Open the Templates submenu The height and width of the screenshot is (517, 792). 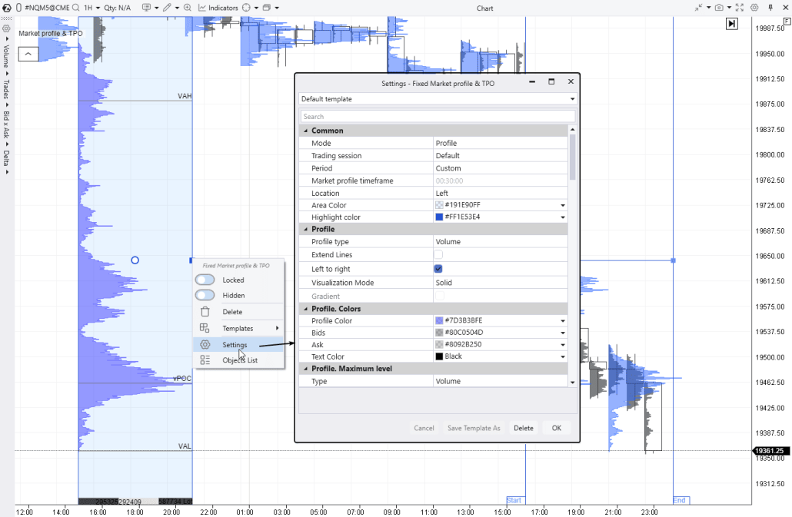click(x=238, y=329)
